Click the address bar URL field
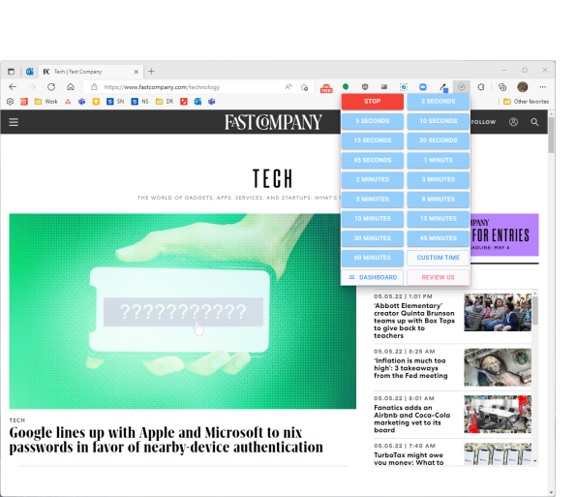The width and height of the screenshot is (577, 497). pos(184,87)
